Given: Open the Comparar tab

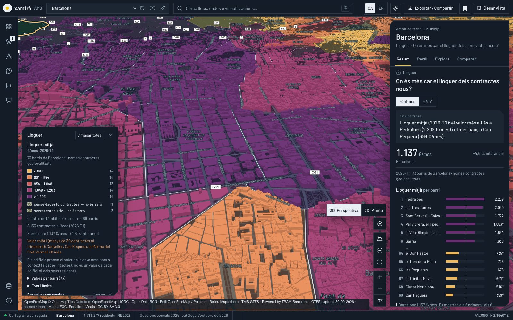Looking at the screenshot, I should (466, 59).
